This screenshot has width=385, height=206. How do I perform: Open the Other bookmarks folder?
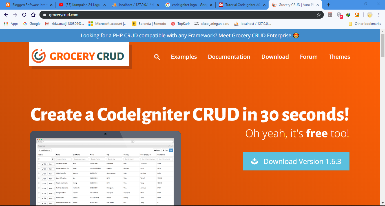click(x=365, y=24)
